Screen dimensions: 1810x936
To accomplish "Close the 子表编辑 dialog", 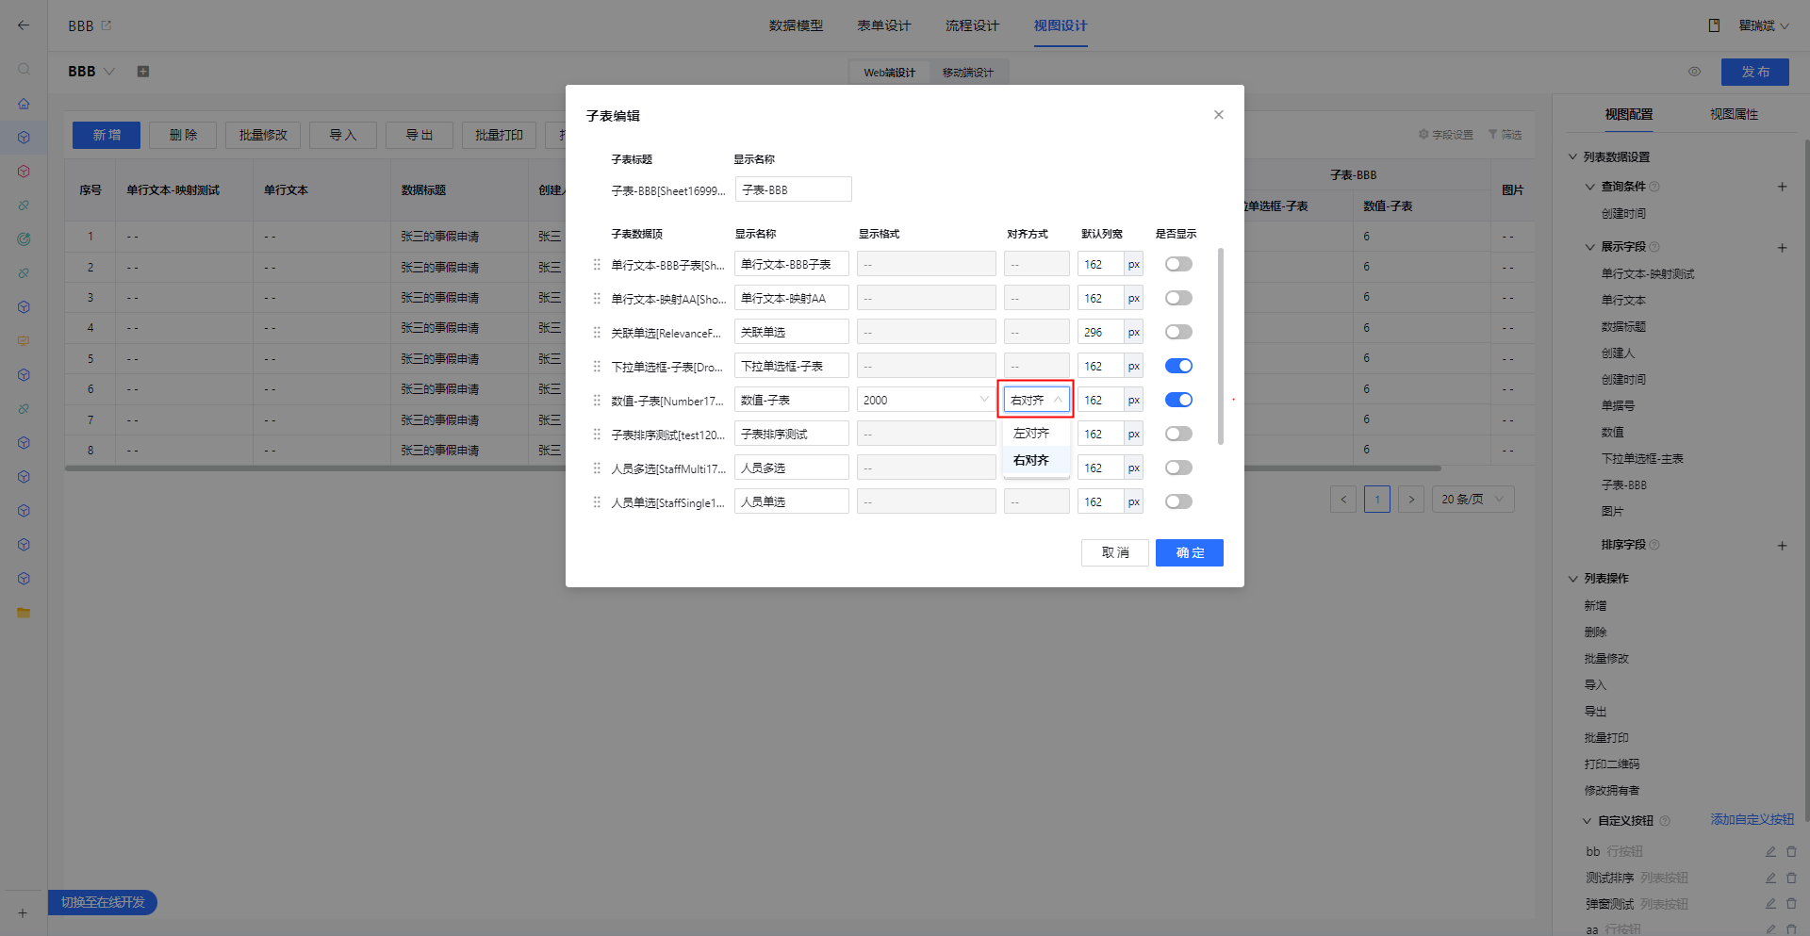I will click(x=1218, y=115).
